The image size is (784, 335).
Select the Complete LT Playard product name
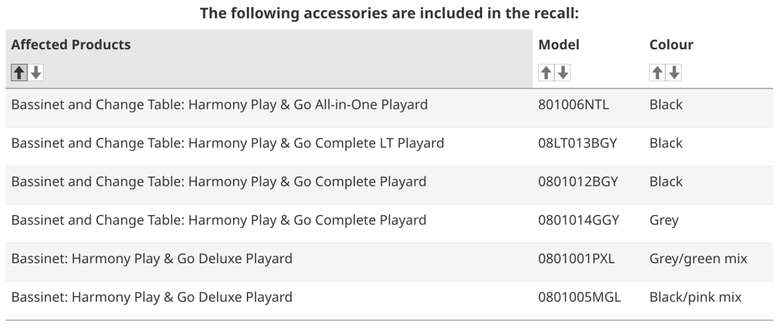227,144
